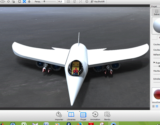Click the downward arrow icon in toolbar
The height and width of the screenshot is (125, 160).
29,1
